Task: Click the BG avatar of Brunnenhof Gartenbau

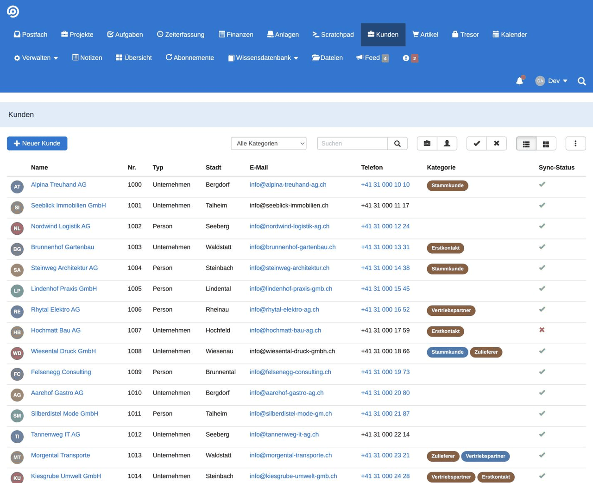Action: [17, 250]
